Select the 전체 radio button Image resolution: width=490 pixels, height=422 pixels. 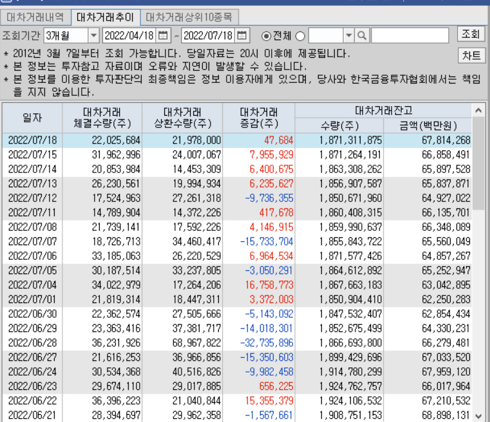267,36
